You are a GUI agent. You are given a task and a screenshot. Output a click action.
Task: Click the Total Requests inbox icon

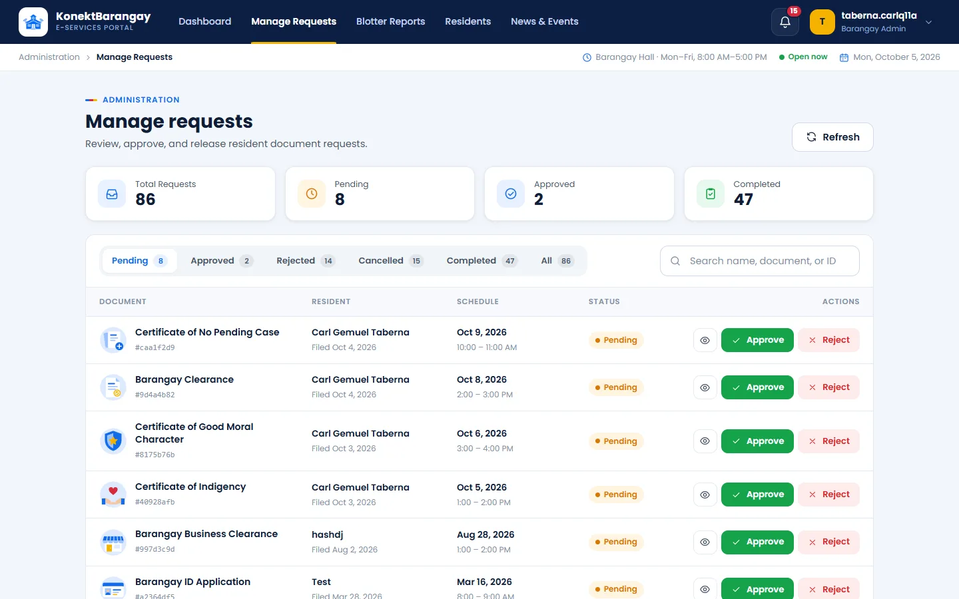(x=112, y=194)
